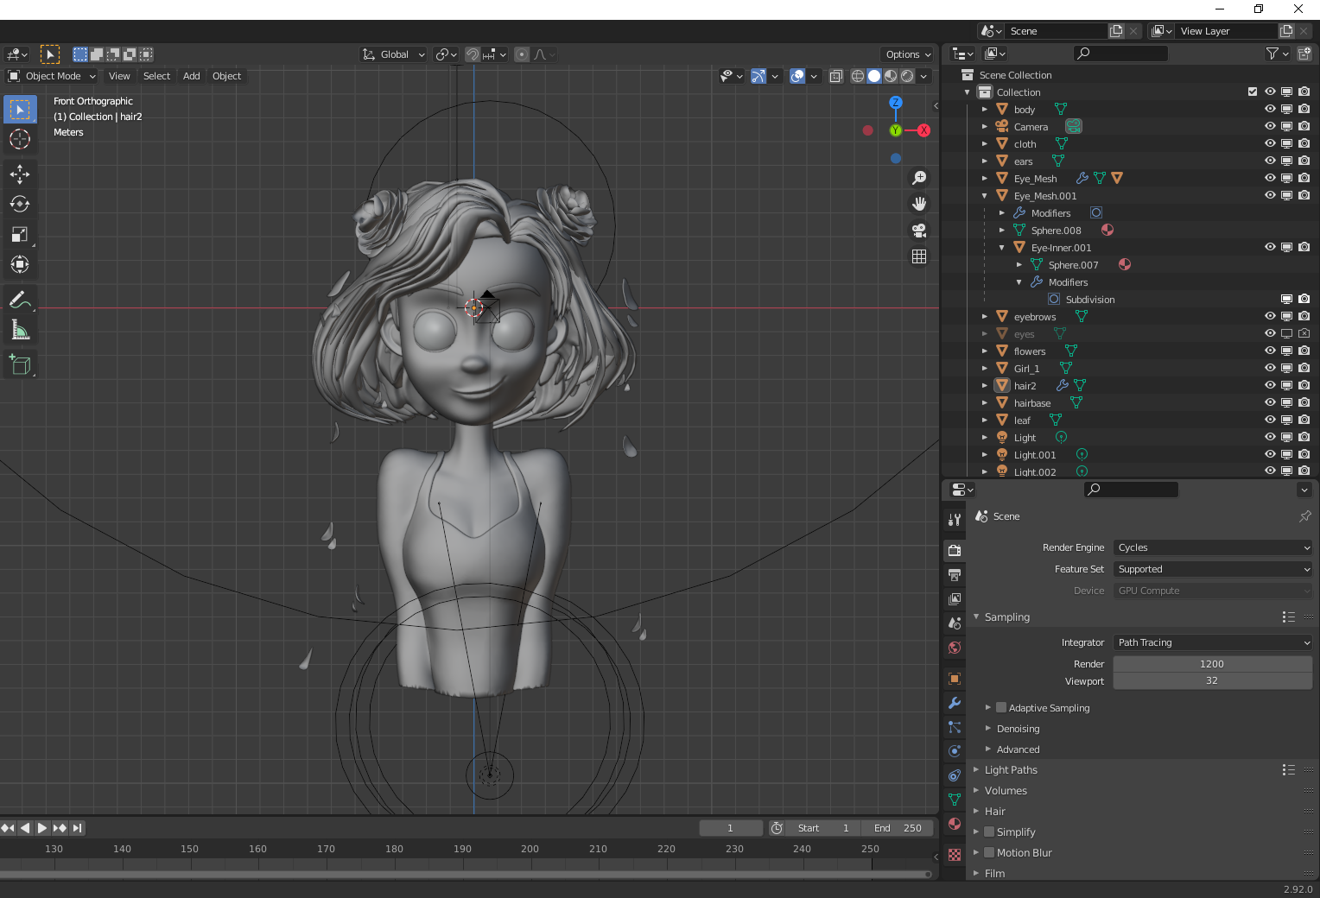
Task: Select the Cursor tool in the toolbar
Action: [20, 139]
